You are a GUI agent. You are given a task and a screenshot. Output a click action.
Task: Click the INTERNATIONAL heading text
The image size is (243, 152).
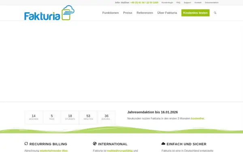coord(113,144)
